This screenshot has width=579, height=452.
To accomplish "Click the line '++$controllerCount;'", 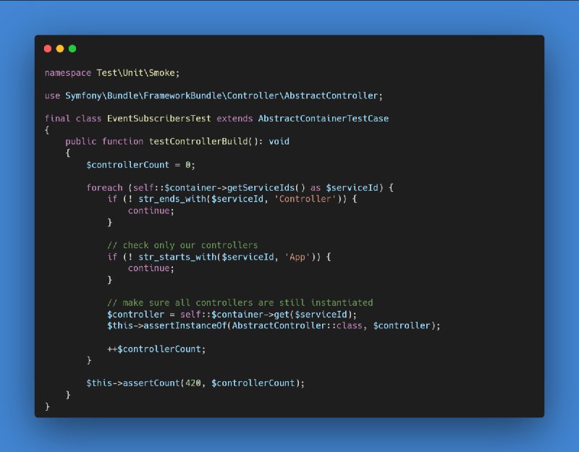I will coord(156,349).
